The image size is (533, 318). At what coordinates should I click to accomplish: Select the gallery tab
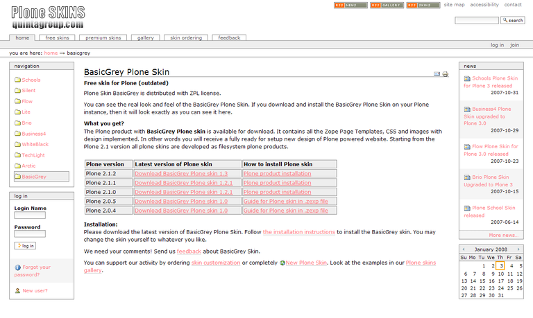145,38
